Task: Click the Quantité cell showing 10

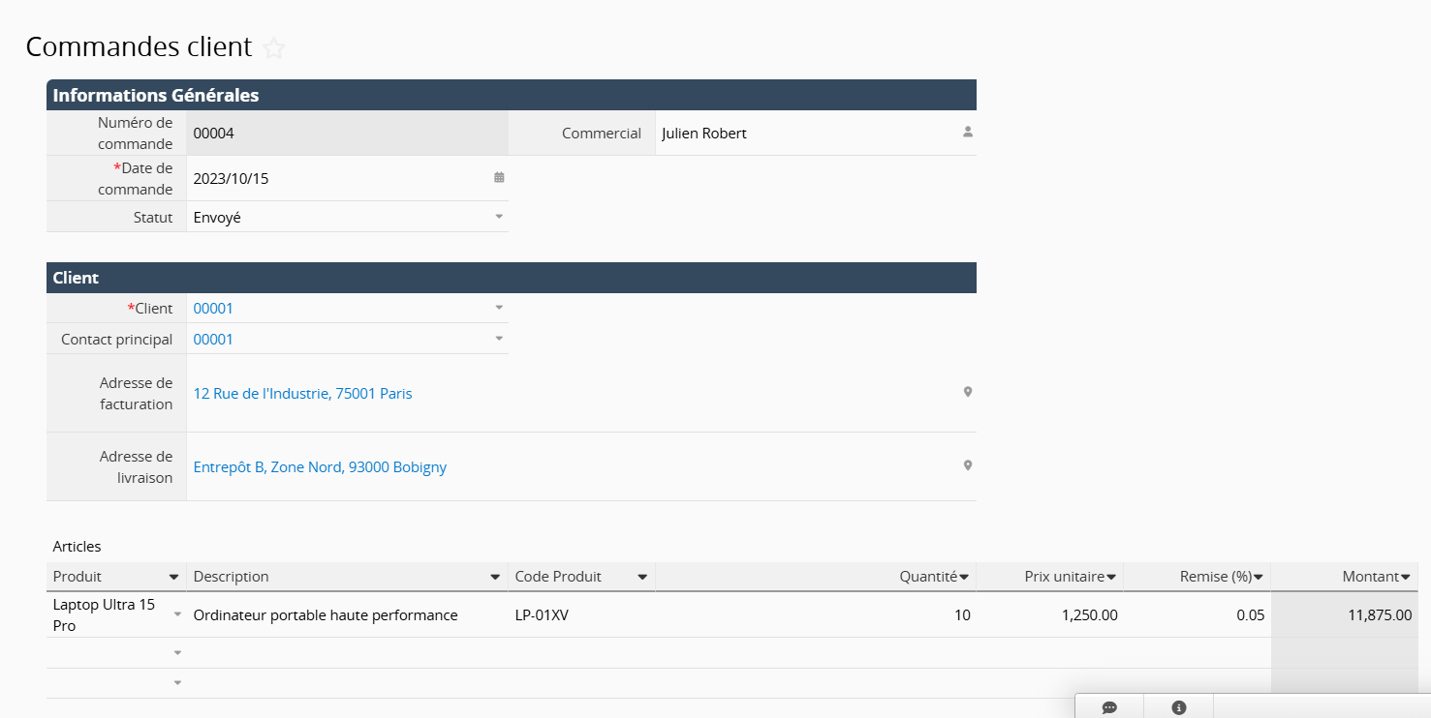Action: pos(961,615)
